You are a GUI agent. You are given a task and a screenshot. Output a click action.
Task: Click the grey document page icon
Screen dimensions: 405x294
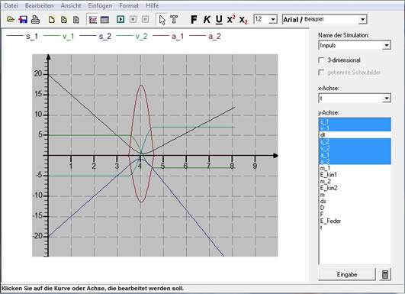[x=76, y=19]
